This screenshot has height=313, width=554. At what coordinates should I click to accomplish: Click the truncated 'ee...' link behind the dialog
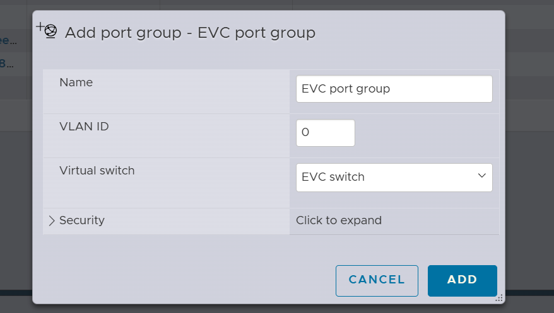click(x=9, y=41)
